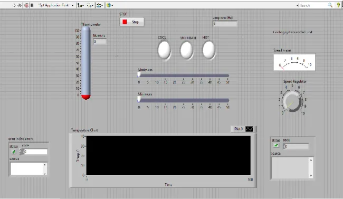
Task: Click the error out source text box
Action: point(290,168)
